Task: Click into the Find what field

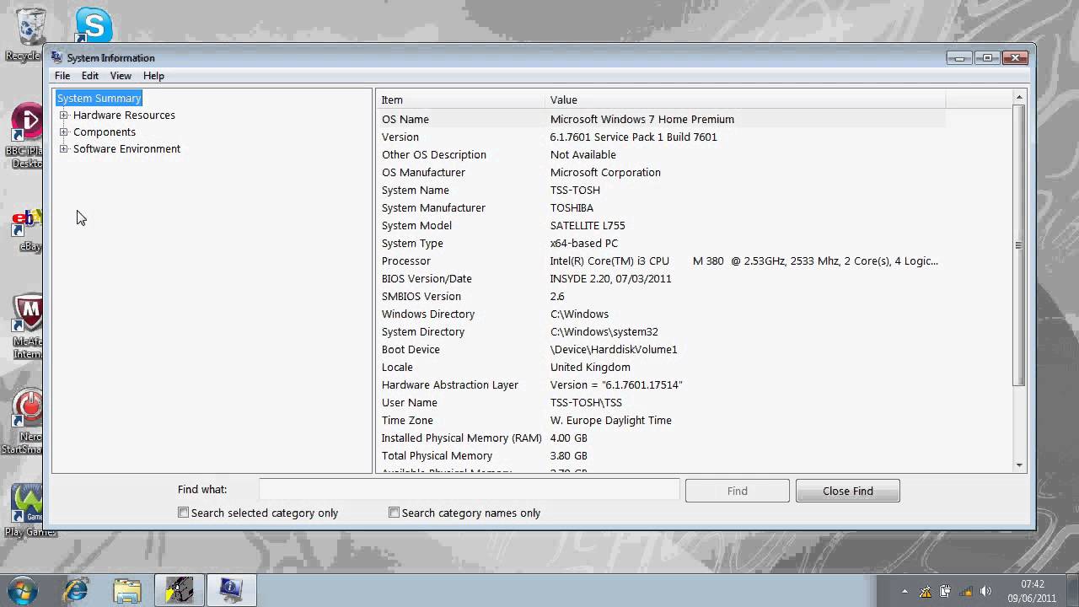Action: (x=469, y=489)
